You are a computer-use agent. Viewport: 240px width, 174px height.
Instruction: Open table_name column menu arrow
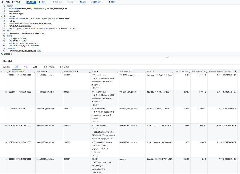[x=130, y=71]
